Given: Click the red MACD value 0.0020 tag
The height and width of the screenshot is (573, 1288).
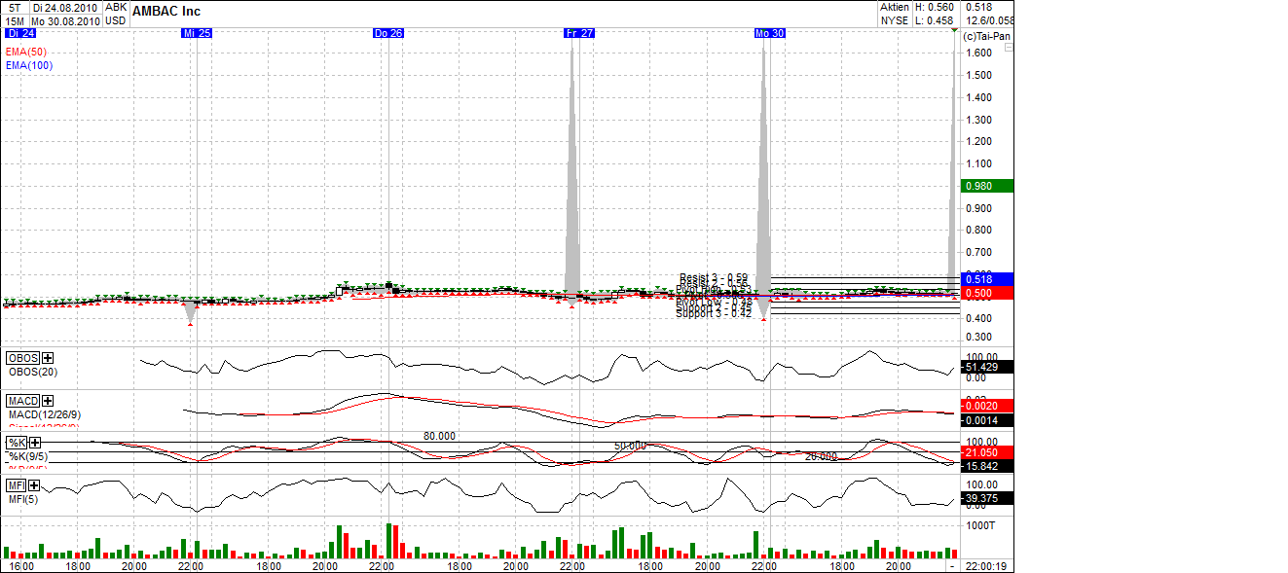Looking at the screenshot, I should (x=987, y=406).
